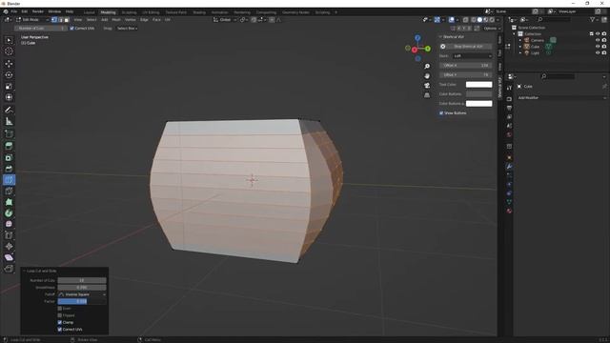Select the Bevel tool
The height and width of the screenshot is (343, 610).
[9, 169]
